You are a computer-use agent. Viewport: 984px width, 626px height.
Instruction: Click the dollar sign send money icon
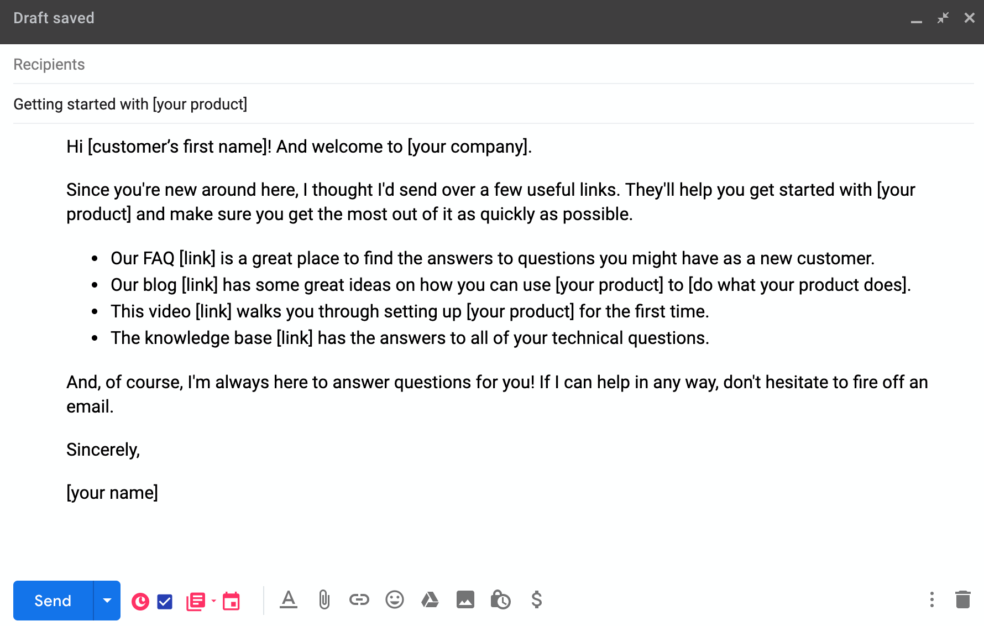click(x=536, y=599)
